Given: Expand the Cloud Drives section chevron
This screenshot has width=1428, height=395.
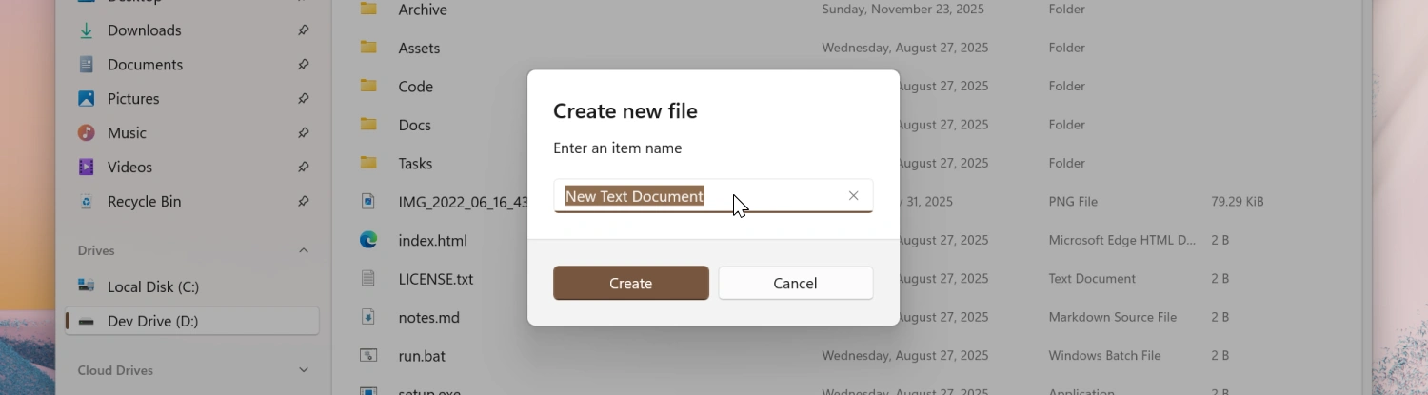Looking at the screenshot, I should click(304, 370).
